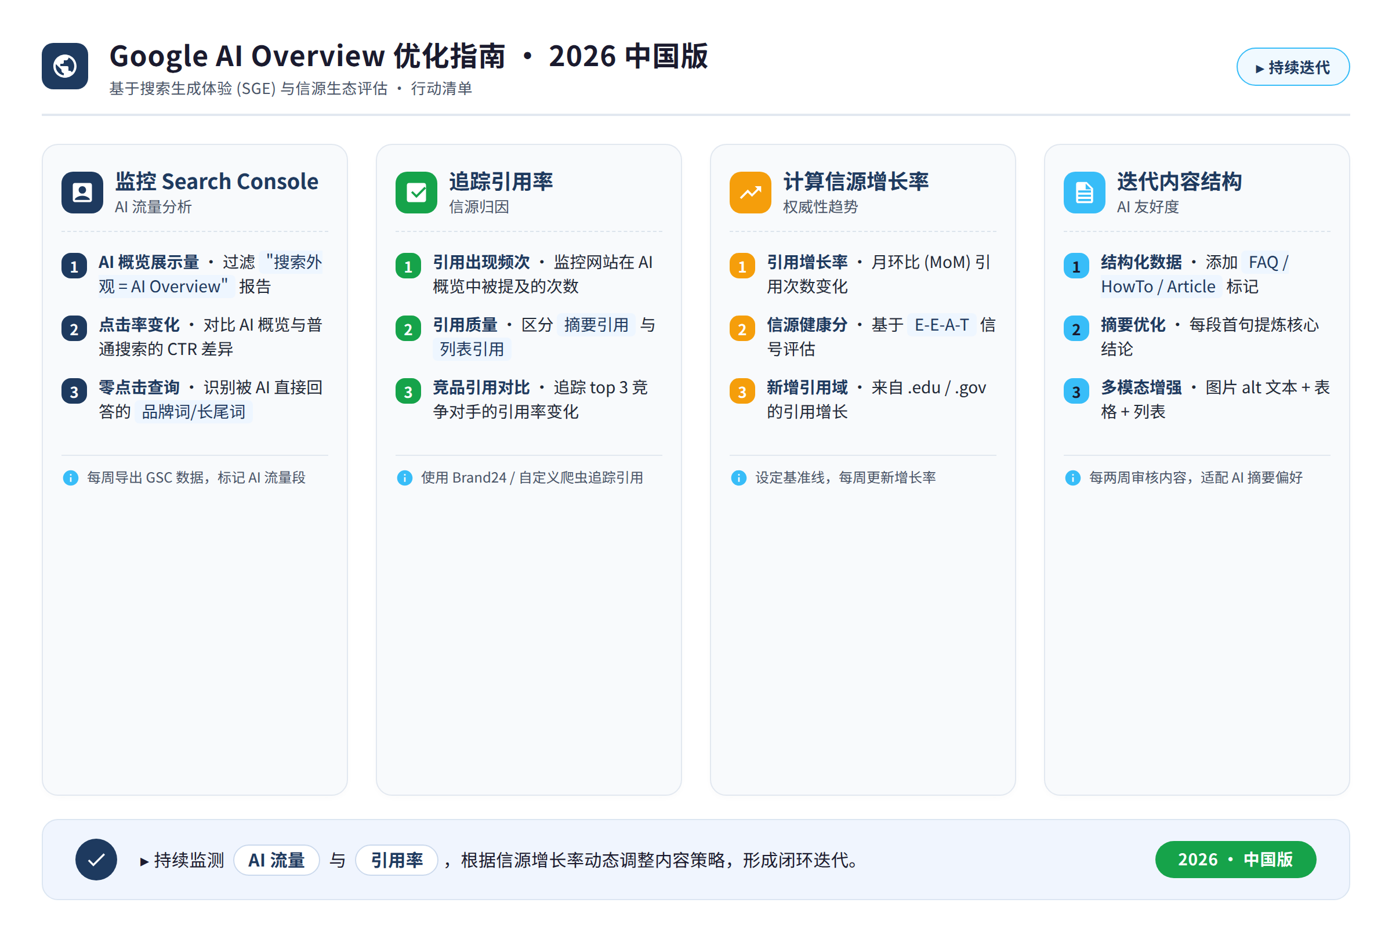This screenshot has width=1392, height=928.
Task: Click number 2 badge next to 信源健康分
Action: coord(742,329)
